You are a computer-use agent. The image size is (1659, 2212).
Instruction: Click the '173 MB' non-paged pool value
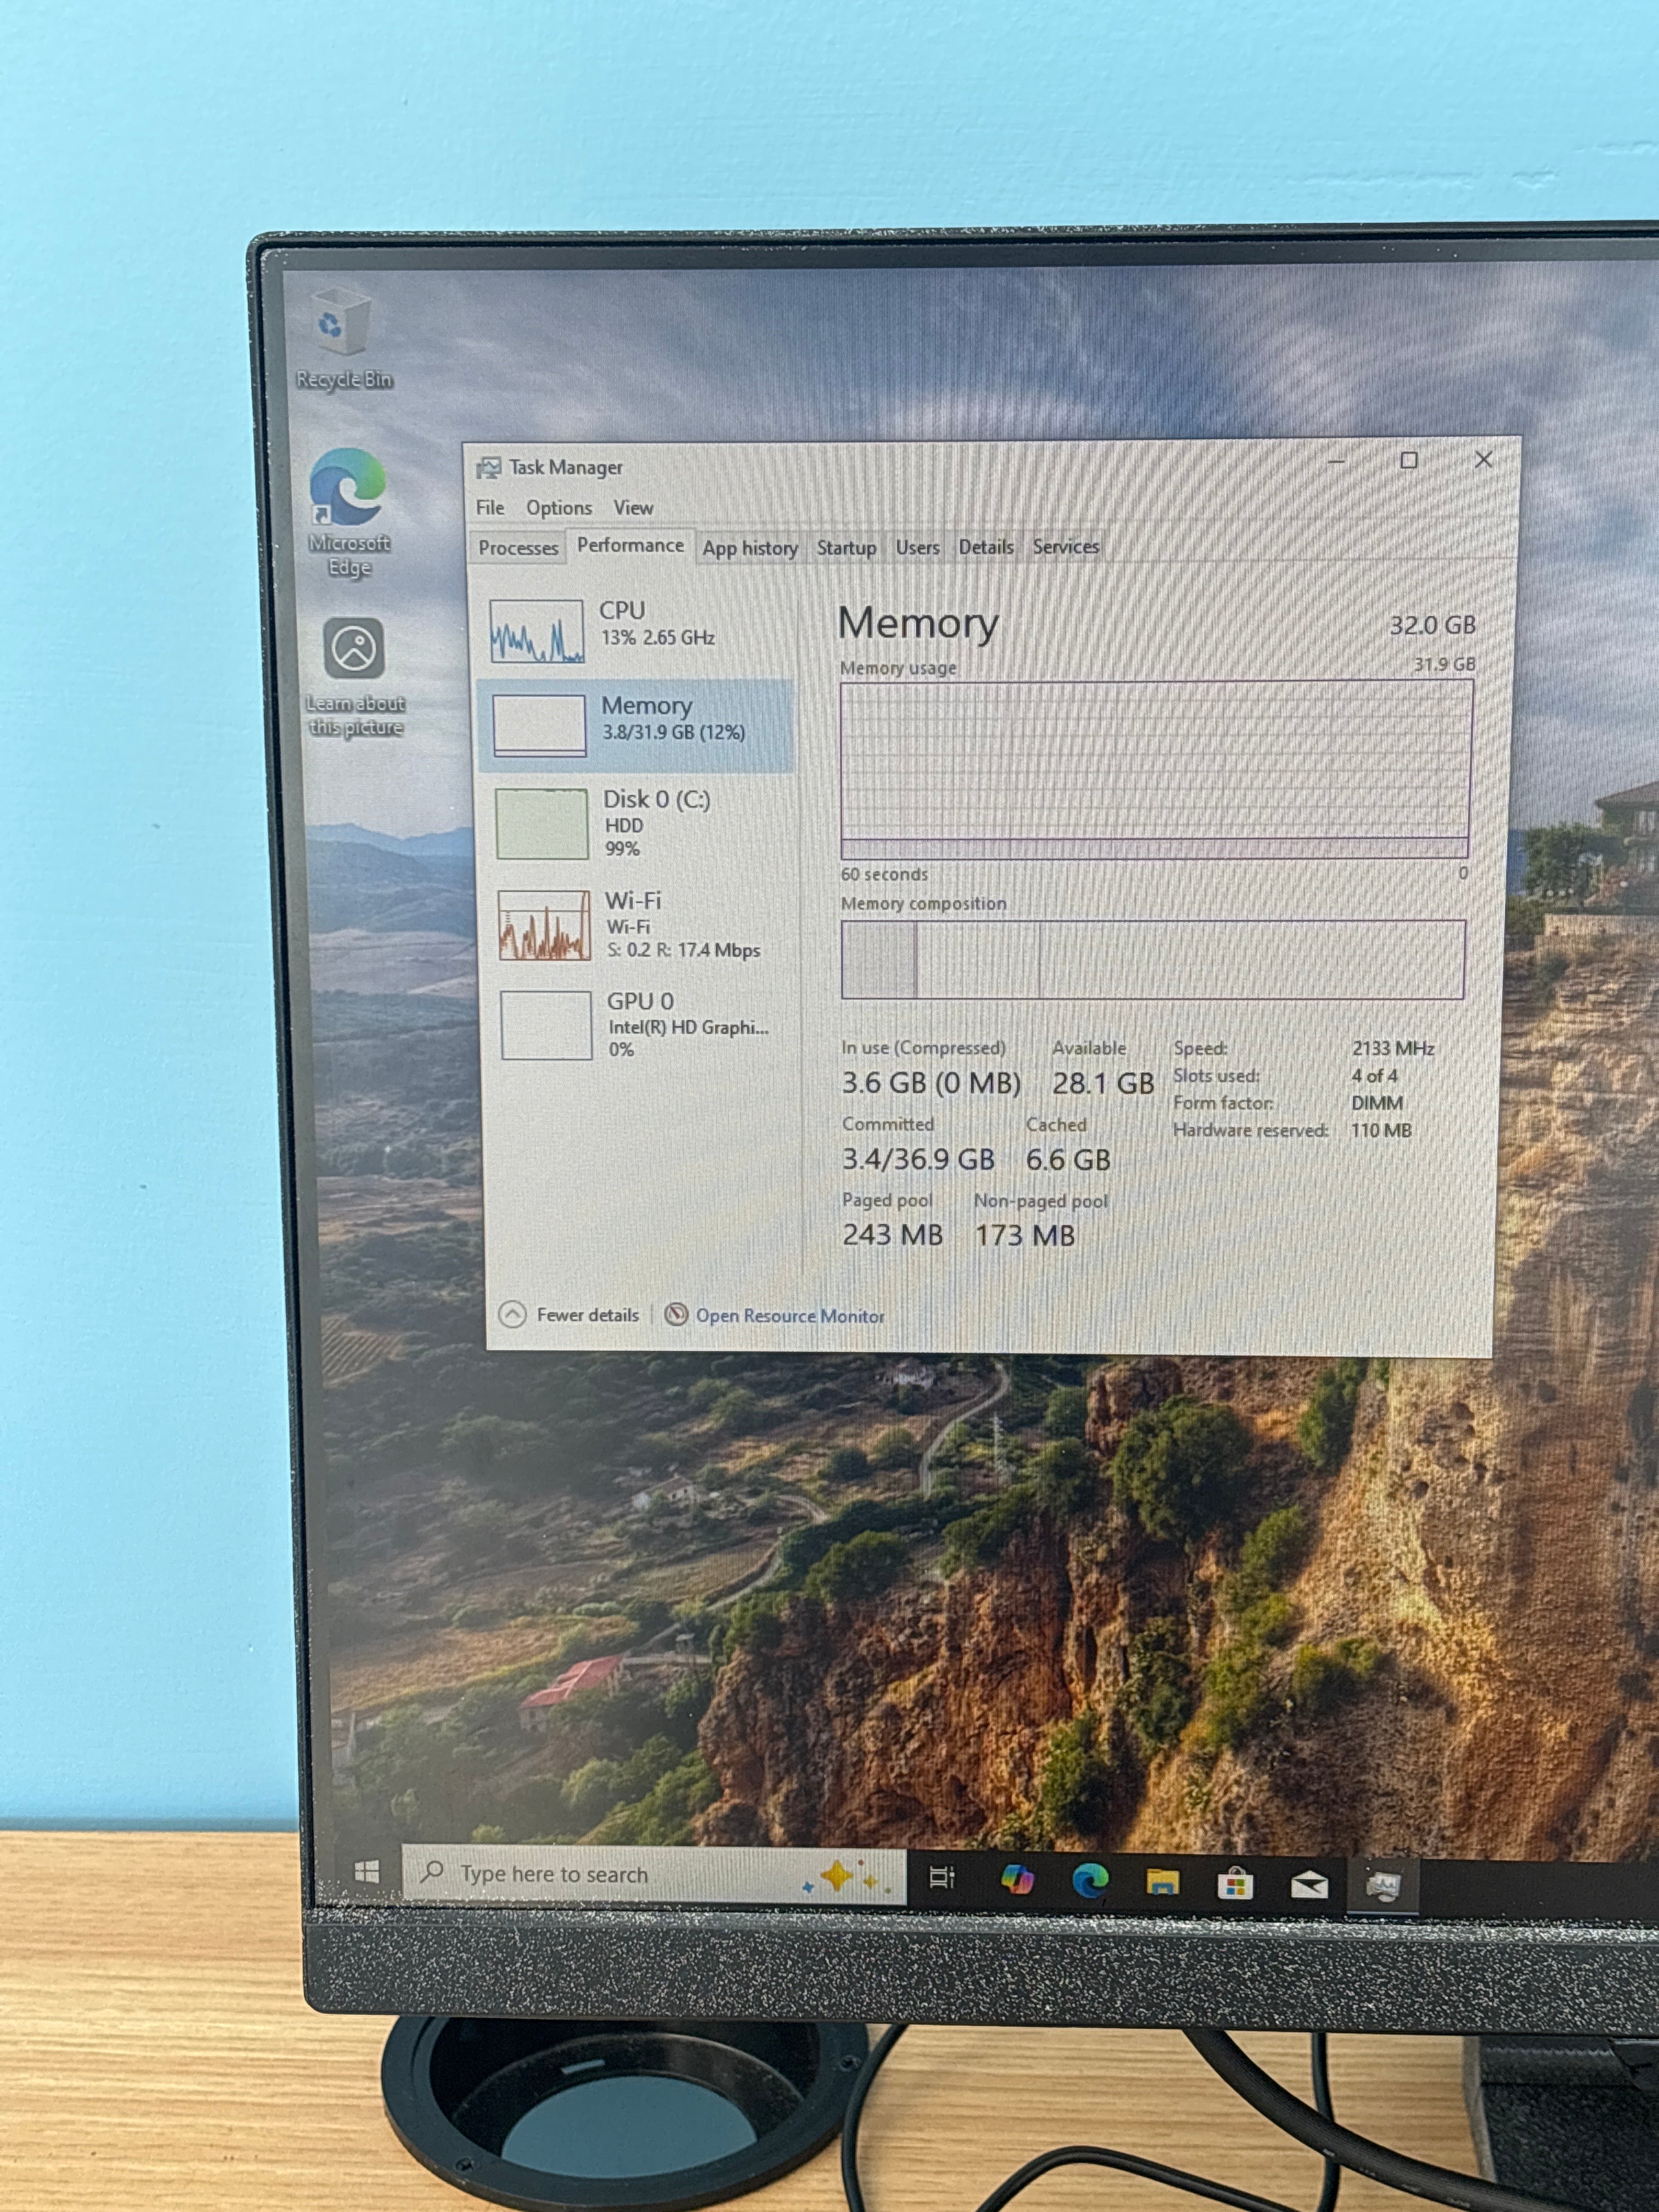[1025, 1236]
